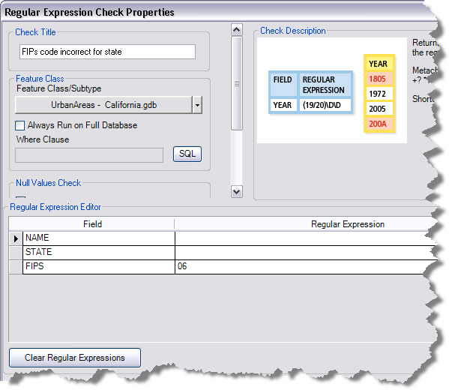The width and height of the screenshot is (449, 390).
Task: Open the SQL query builder button
Action: pyautogui.click(x=187, y=154)
